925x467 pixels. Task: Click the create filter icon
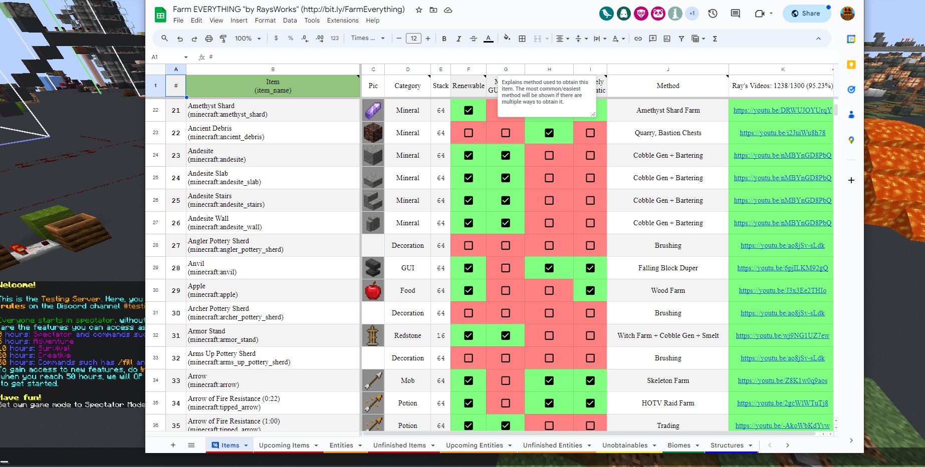click(x=681, y=39)
